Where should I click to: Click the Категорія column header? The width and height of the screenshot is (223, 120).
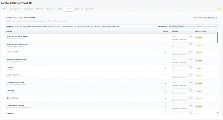point(9,32)
